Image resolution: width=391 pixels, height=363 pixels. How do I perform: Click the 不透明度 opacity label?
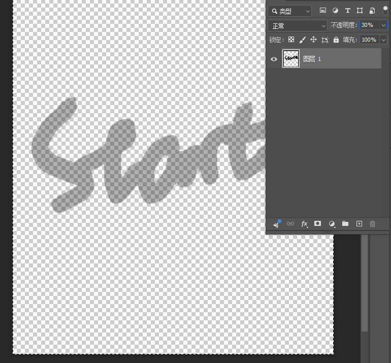[344, 25]
